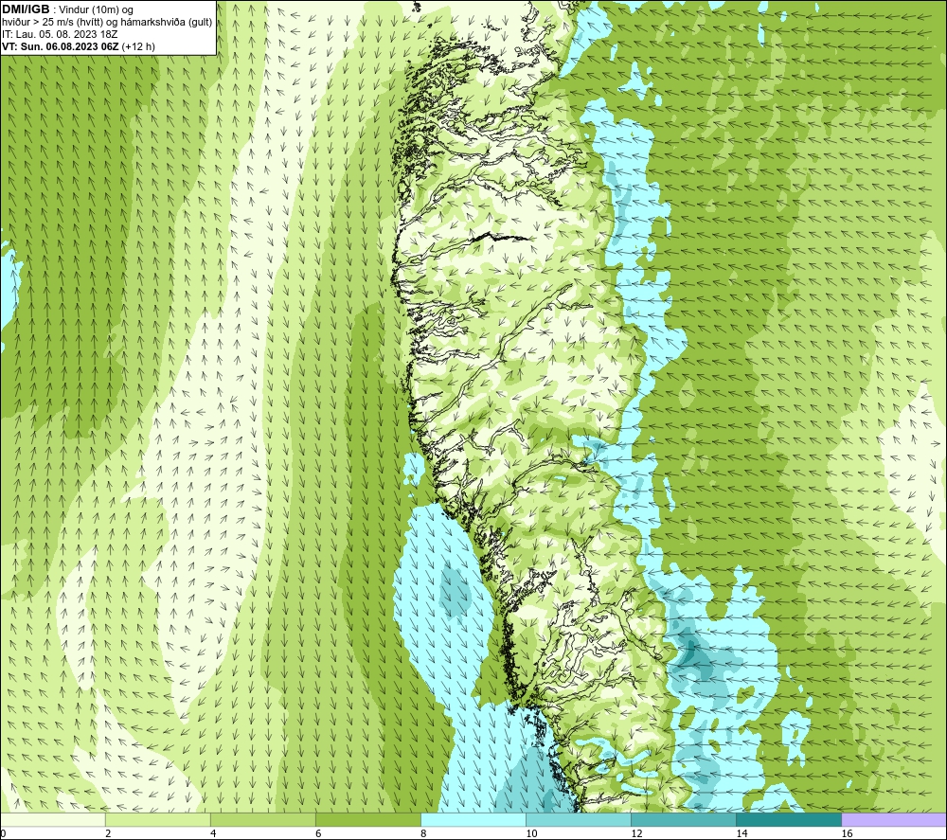Click the legend scale label "12"
Screen dimensions: 947x840
coord(636,834)
